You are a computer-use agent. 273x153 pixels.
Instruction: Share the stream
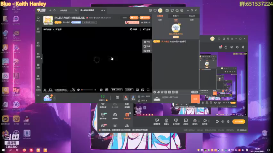pos(147,30)
